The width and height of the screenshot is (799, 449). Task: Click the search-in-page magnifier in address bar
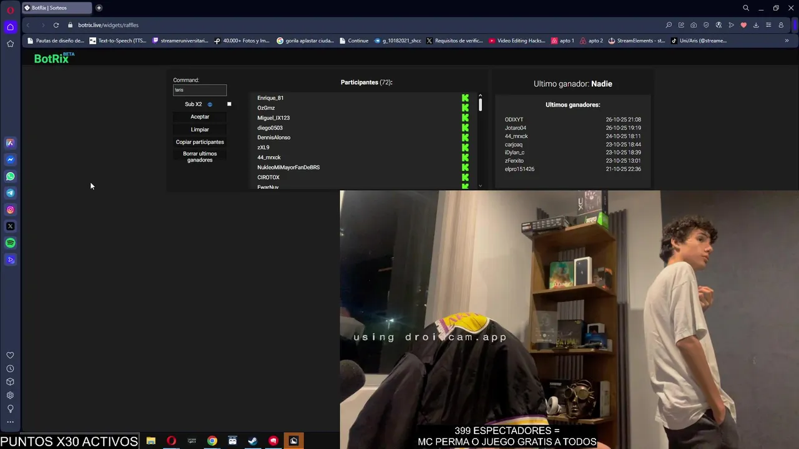coord(669,25)
